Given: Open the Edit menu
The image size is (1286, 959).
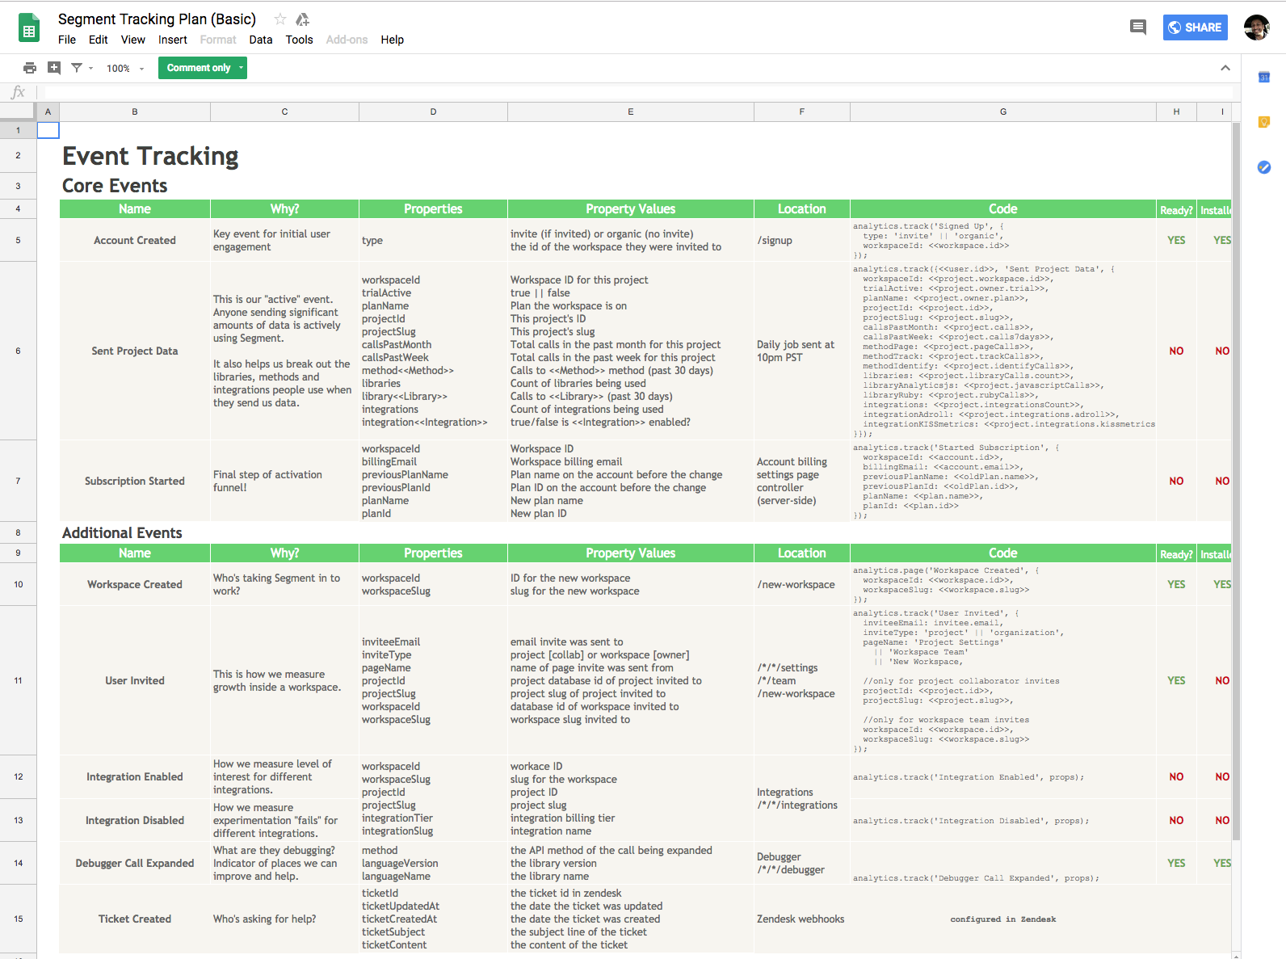Looking at the screenshot, I should pyautogui.click(x=99, y=40).
